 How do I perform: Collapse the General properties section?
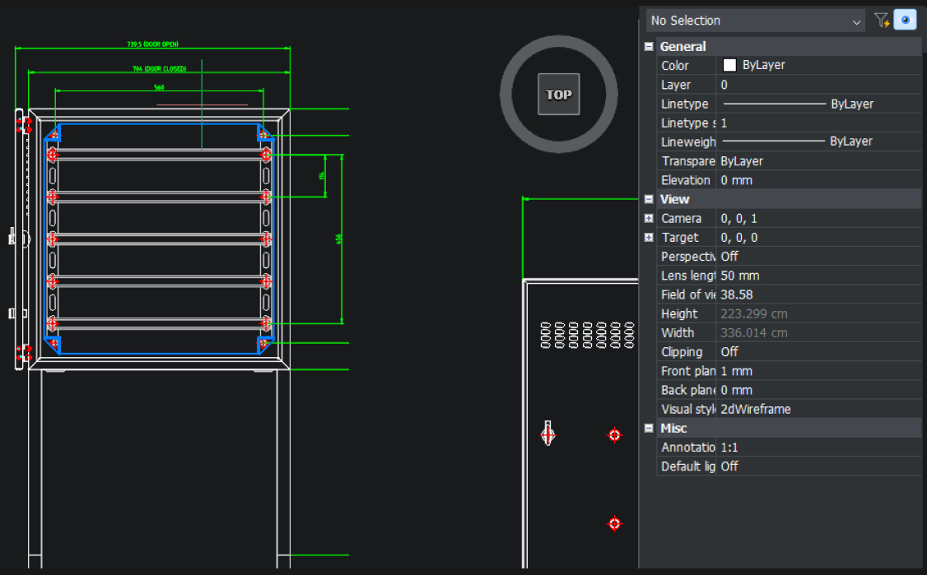point(649,46)
